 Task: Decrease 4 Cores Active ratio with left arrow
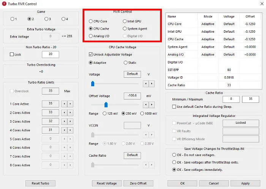pos(64,130)
